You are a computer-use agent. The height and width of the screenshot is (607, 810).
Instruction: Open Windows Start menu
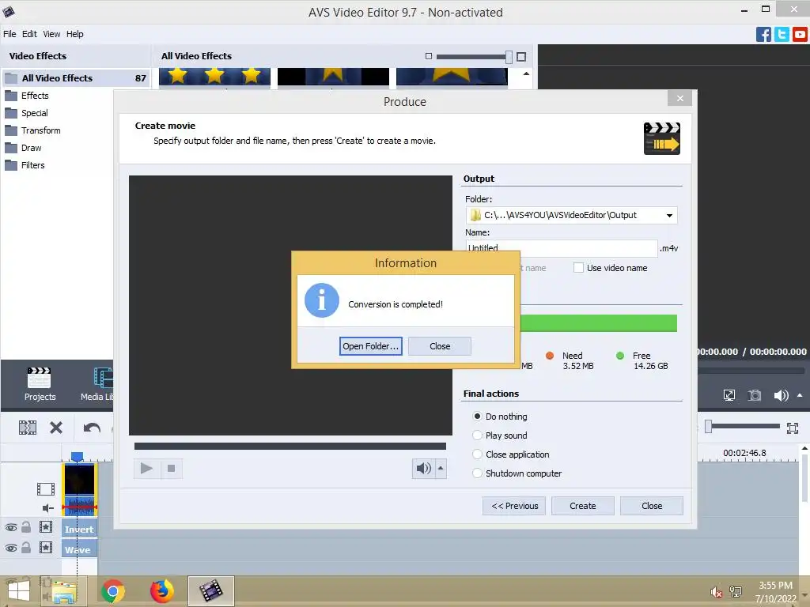pyautogui.click(x=19, y=591)
